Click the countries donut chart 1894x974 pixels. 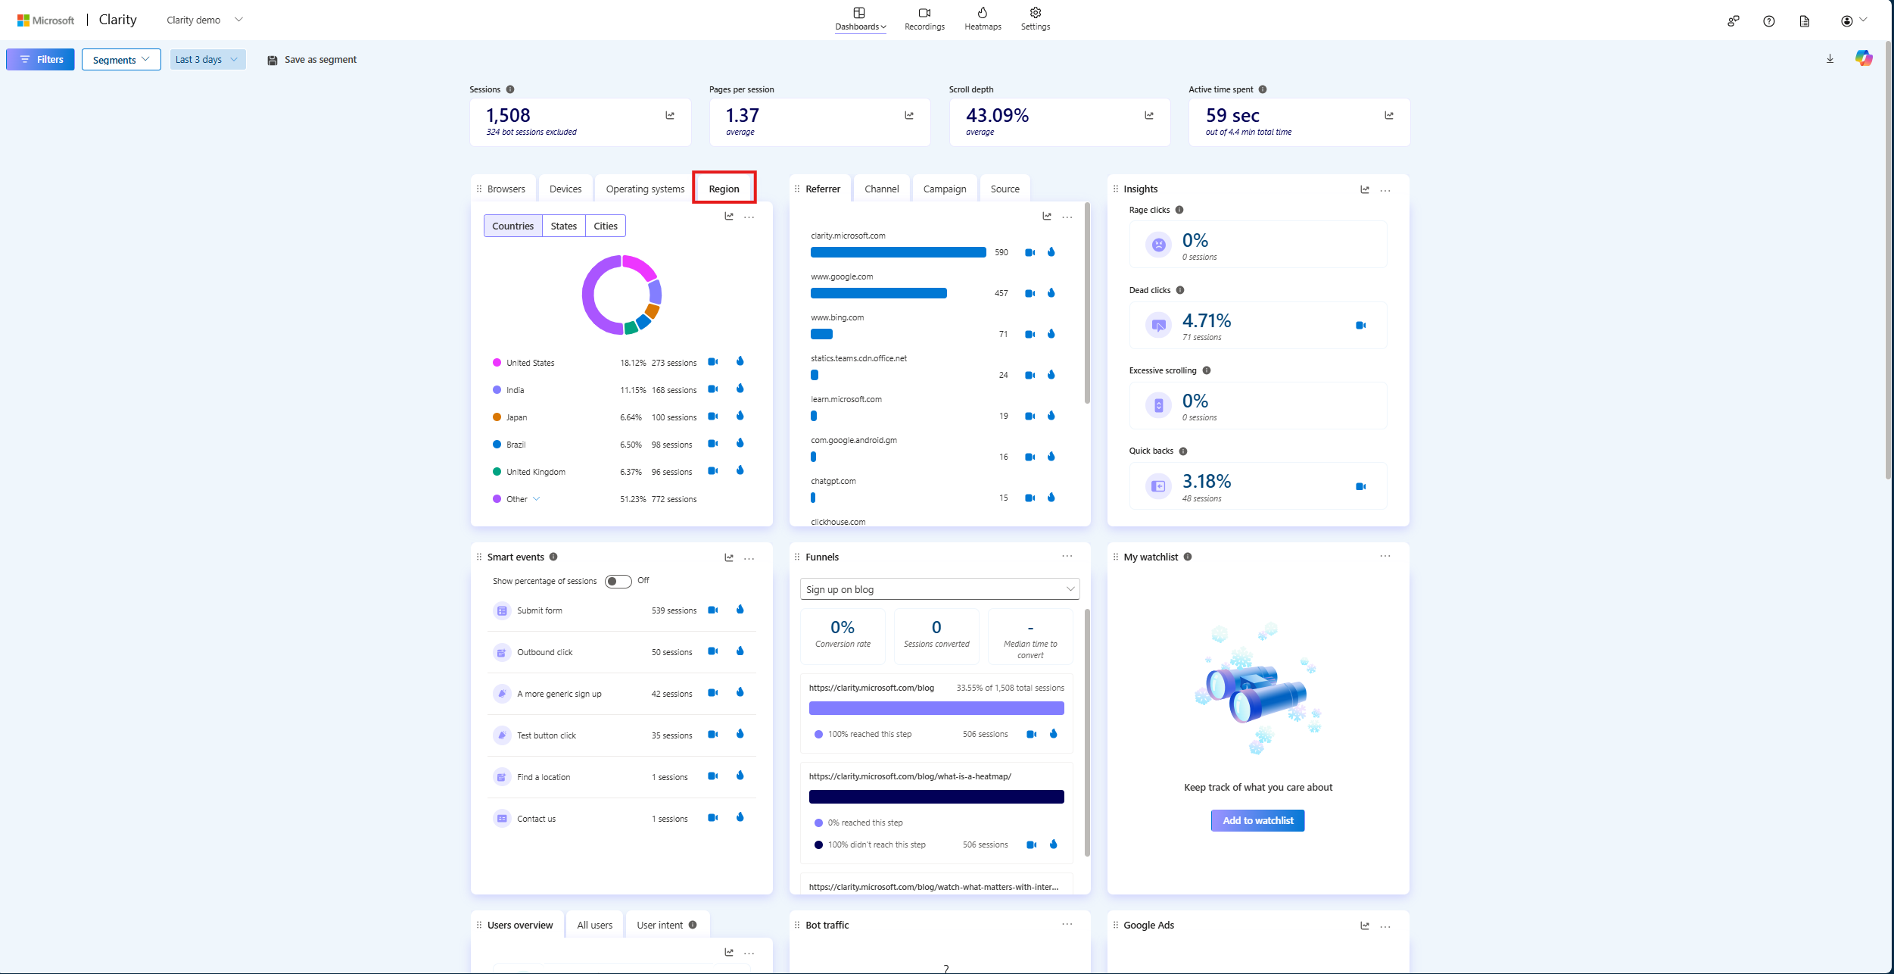[x=621, y=295]
